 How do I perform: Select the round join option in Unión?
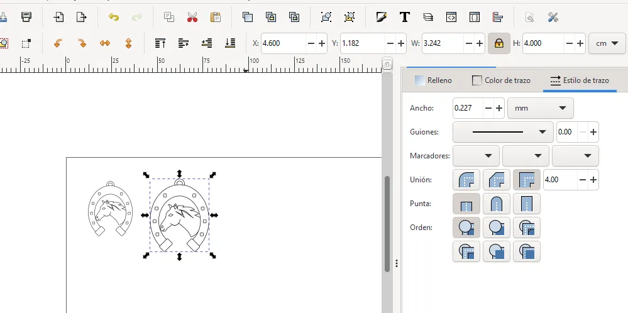466,180
